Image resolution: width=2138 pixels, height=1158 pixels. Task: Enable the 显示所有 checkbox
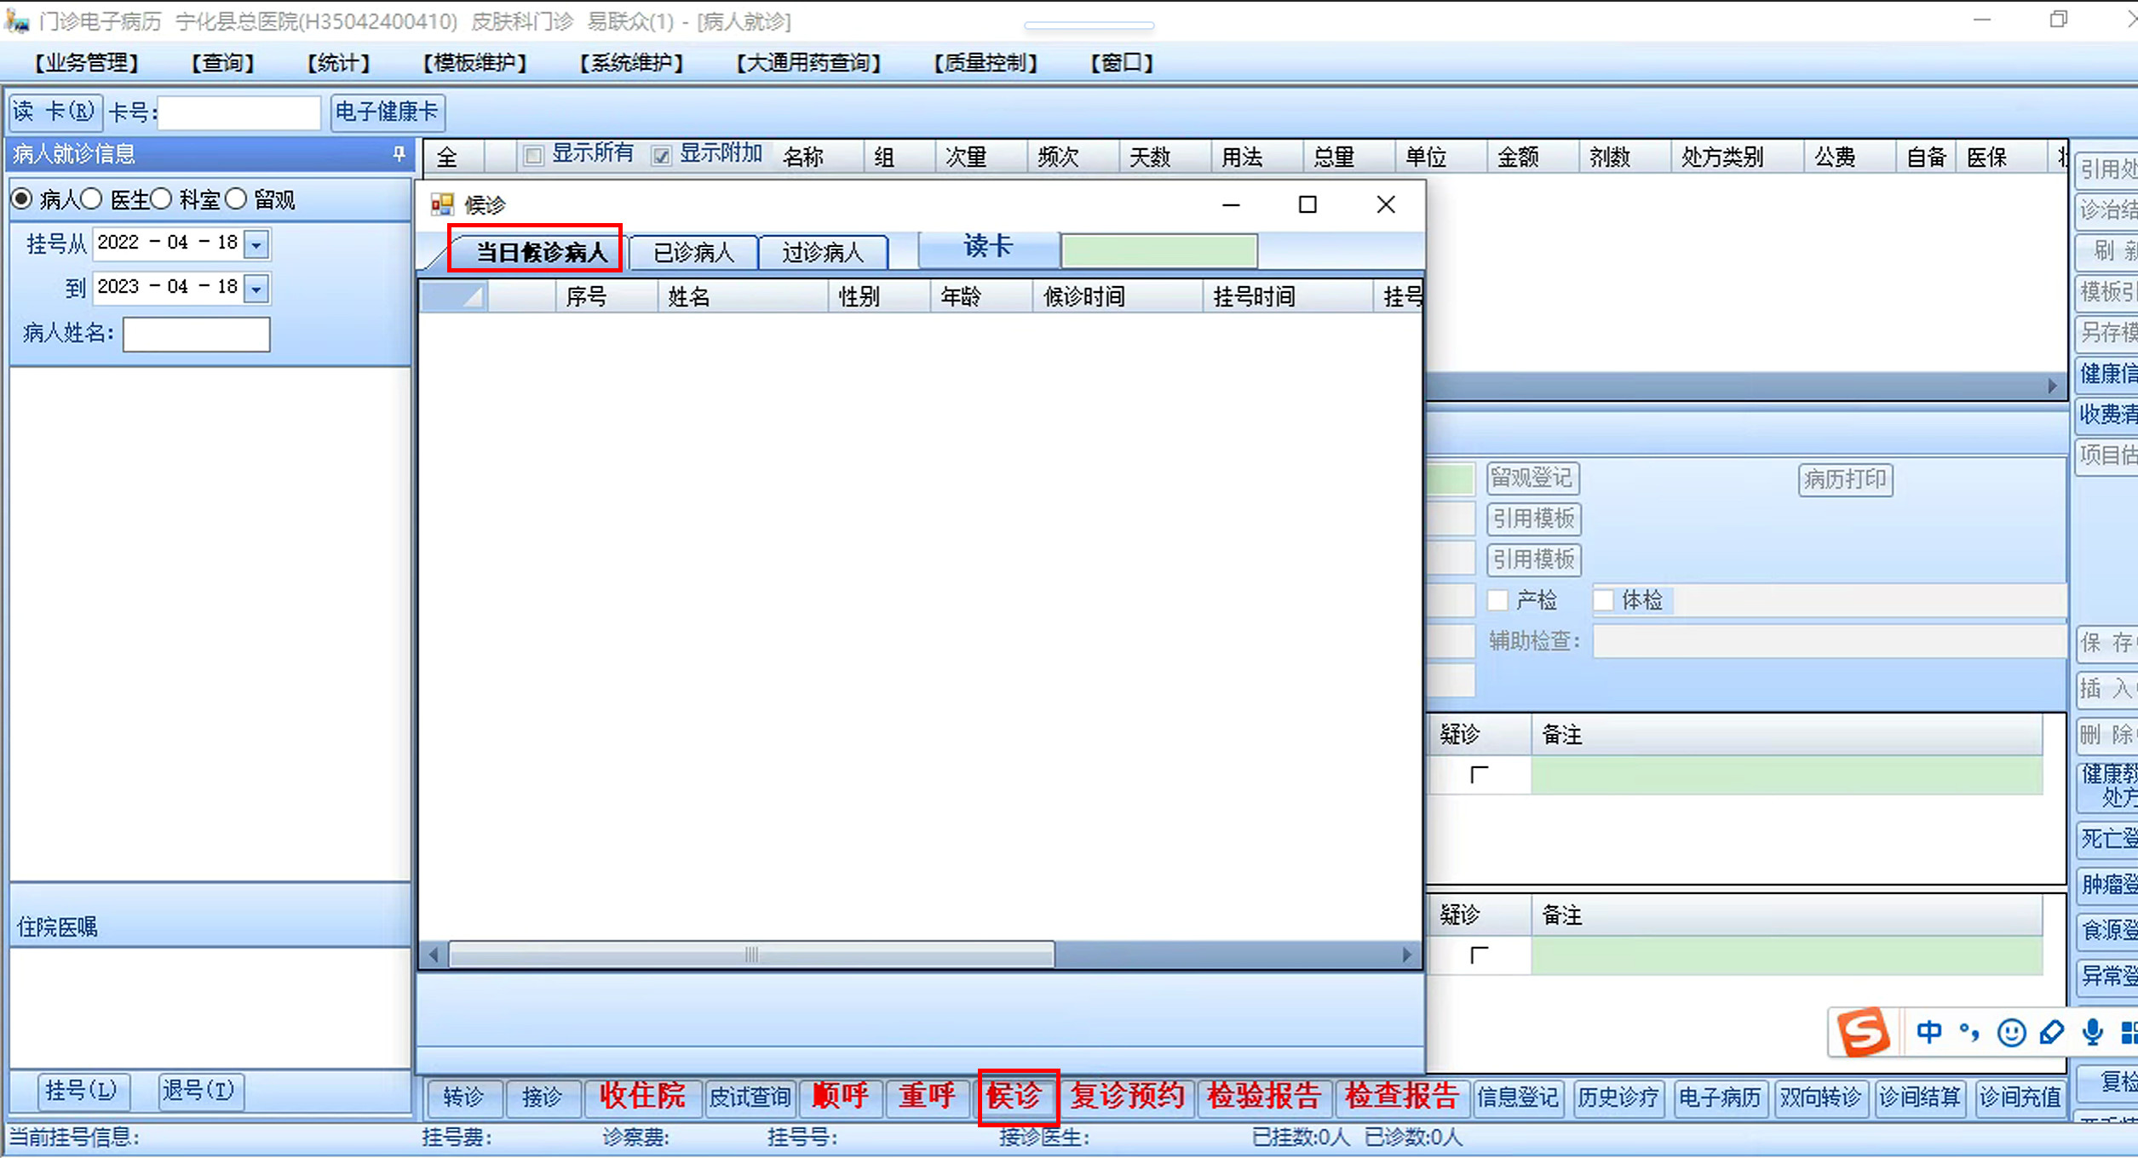(x=534, y=156)
